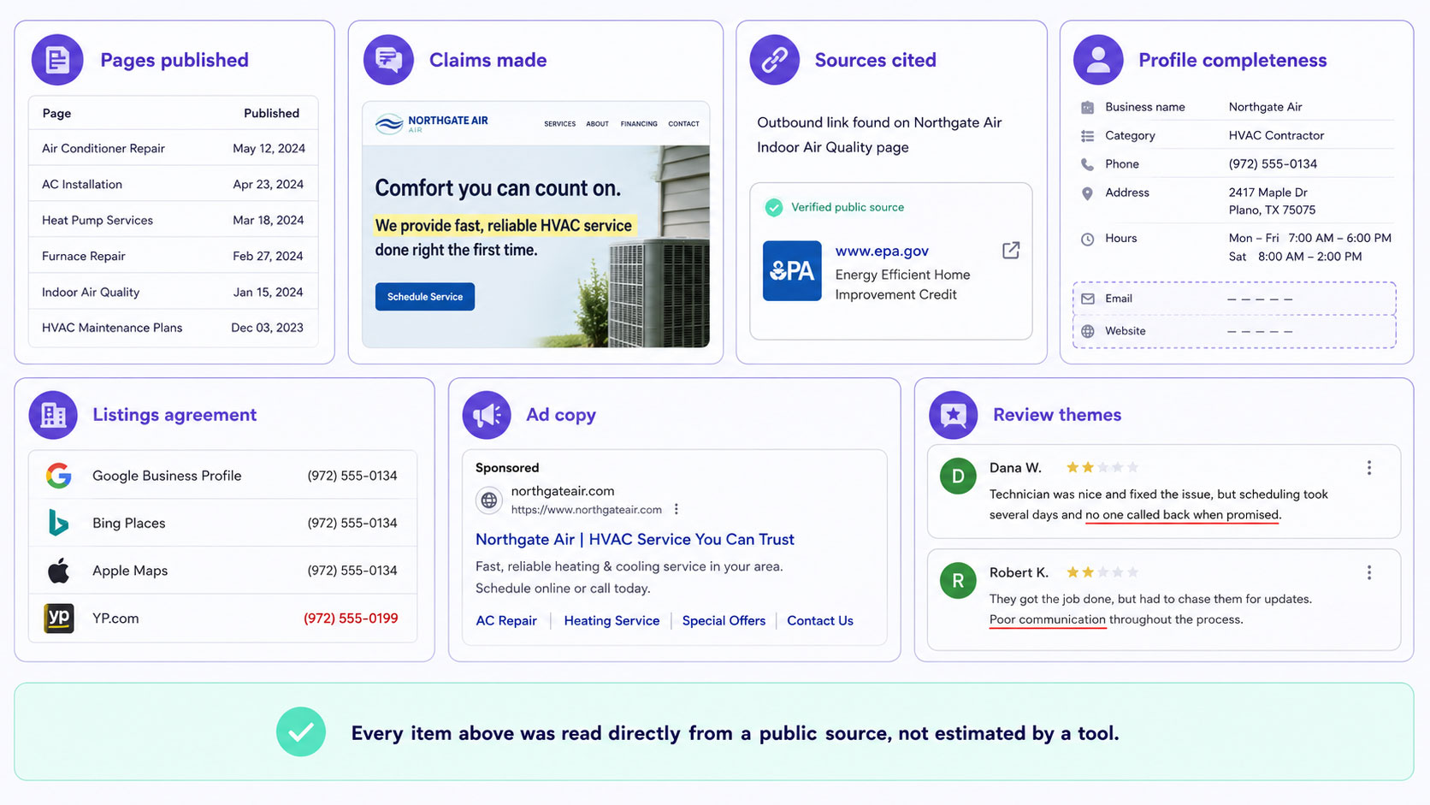Screen dimensions: 1430x805
Task: Click the green verified public source checkmark
Action: click(774, 207)
